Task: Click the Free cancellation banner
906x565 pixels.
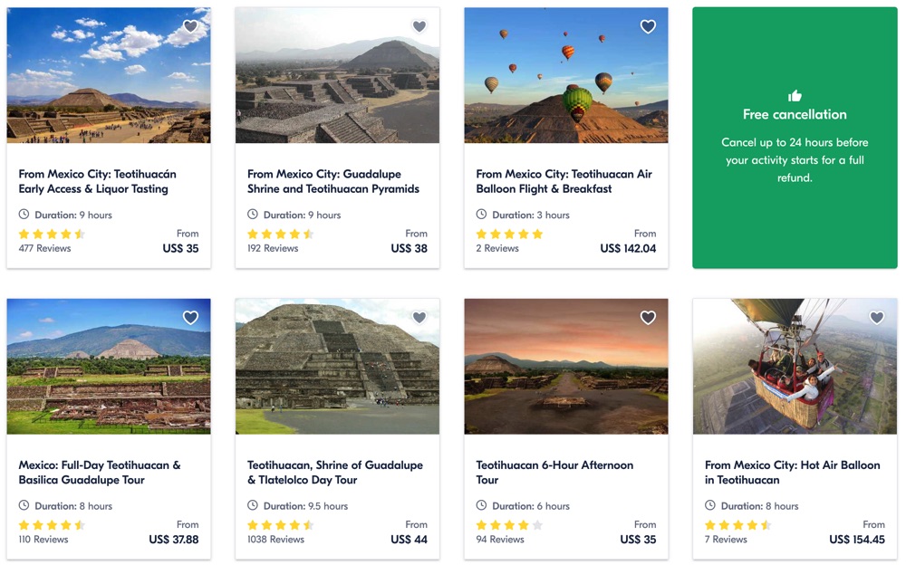Action: click(x=795, y=136)
